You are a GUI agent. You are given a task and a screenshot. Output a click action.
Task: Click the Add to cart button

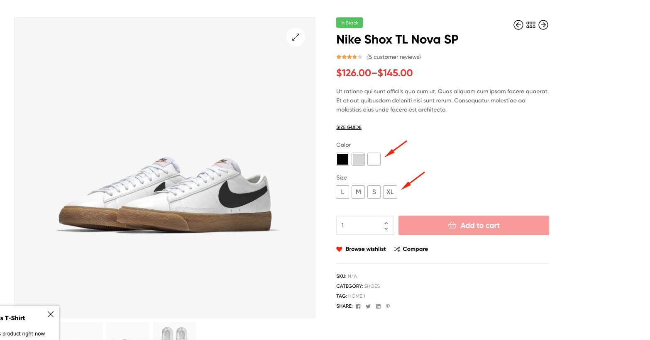[x=474, y=226]
